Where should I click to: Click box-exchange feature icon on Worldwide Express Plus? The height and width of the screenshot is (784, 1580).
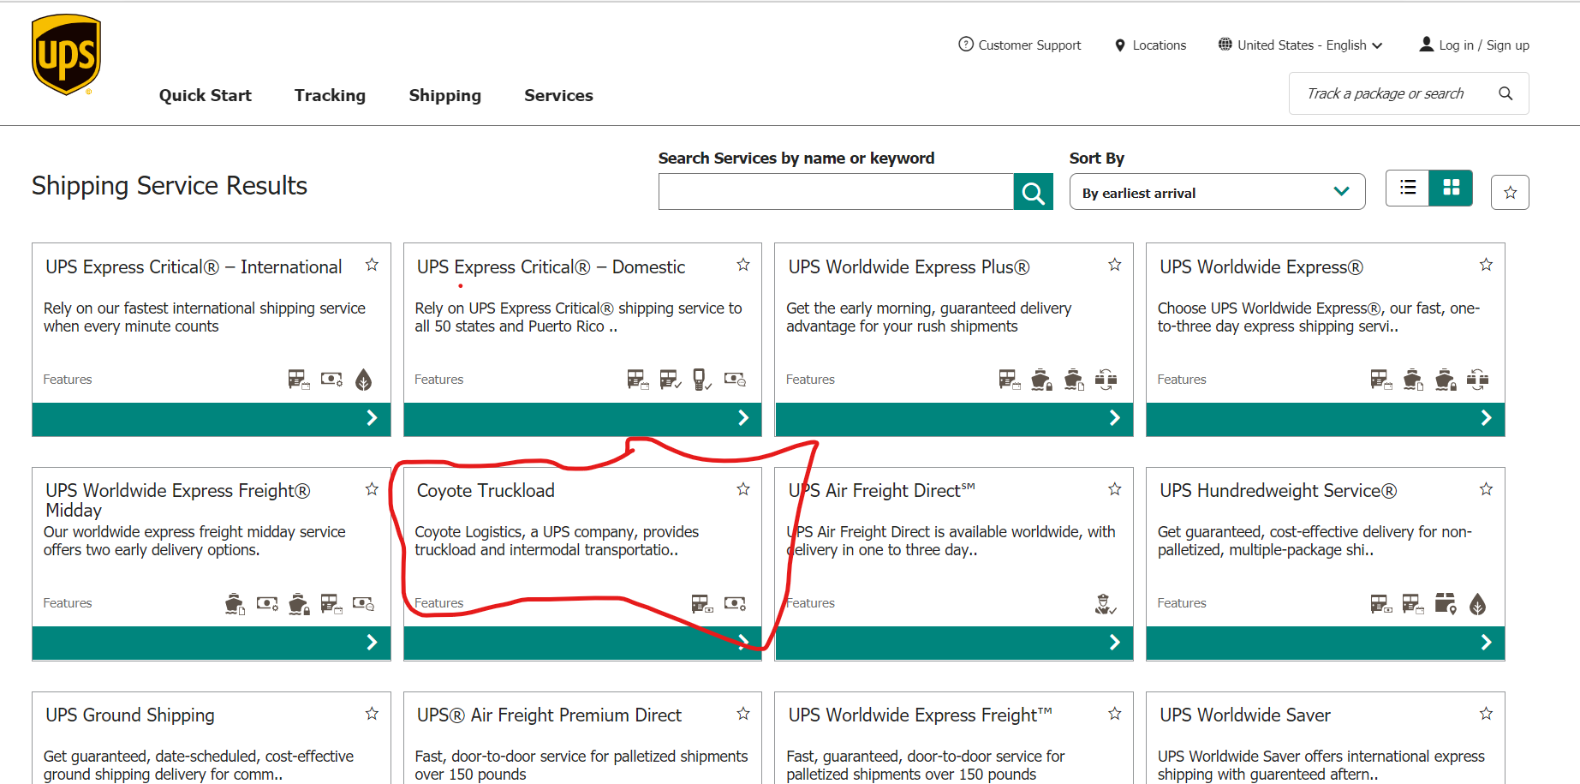coord(1106,380)
